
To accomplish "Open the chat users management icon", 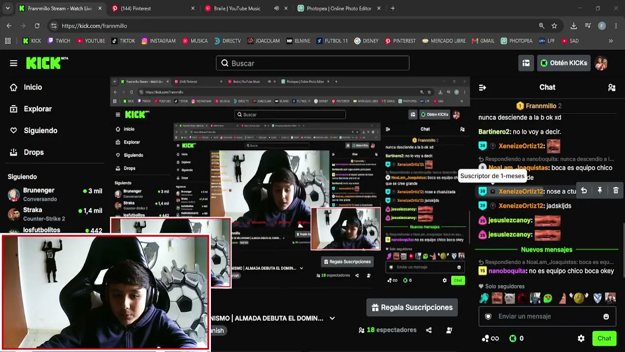I will pos(612,88).
